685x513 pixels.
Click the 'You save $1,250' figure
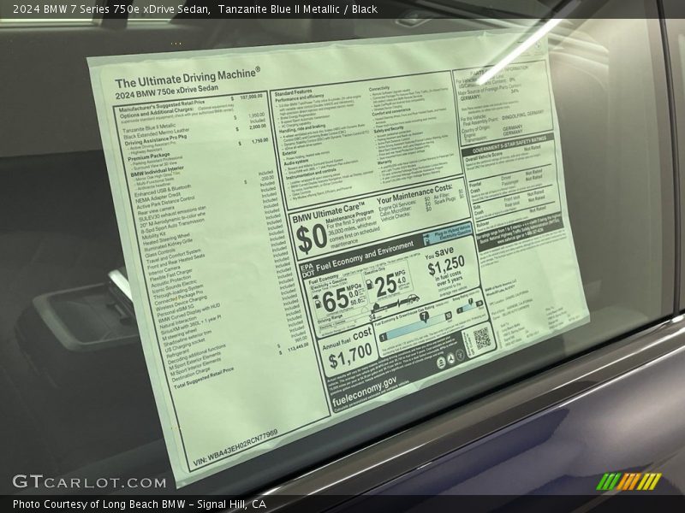pyautogui.click(x=444, y=261)
